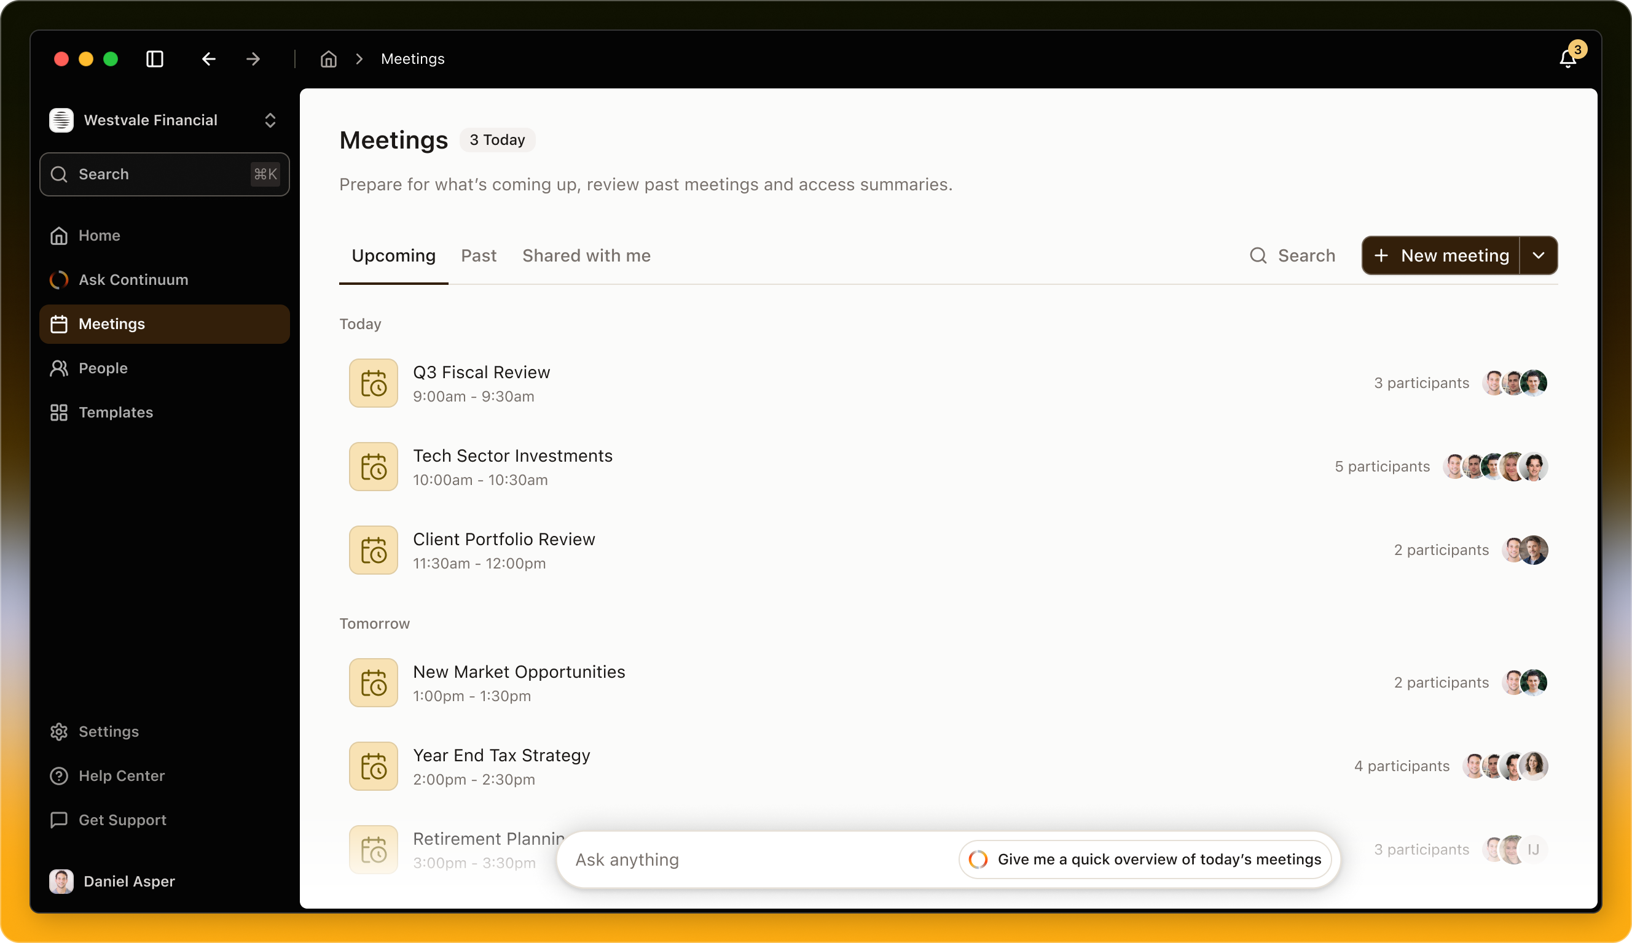Open the Search in the meetings list
1632x943 pixels.
click(1292, 255)
